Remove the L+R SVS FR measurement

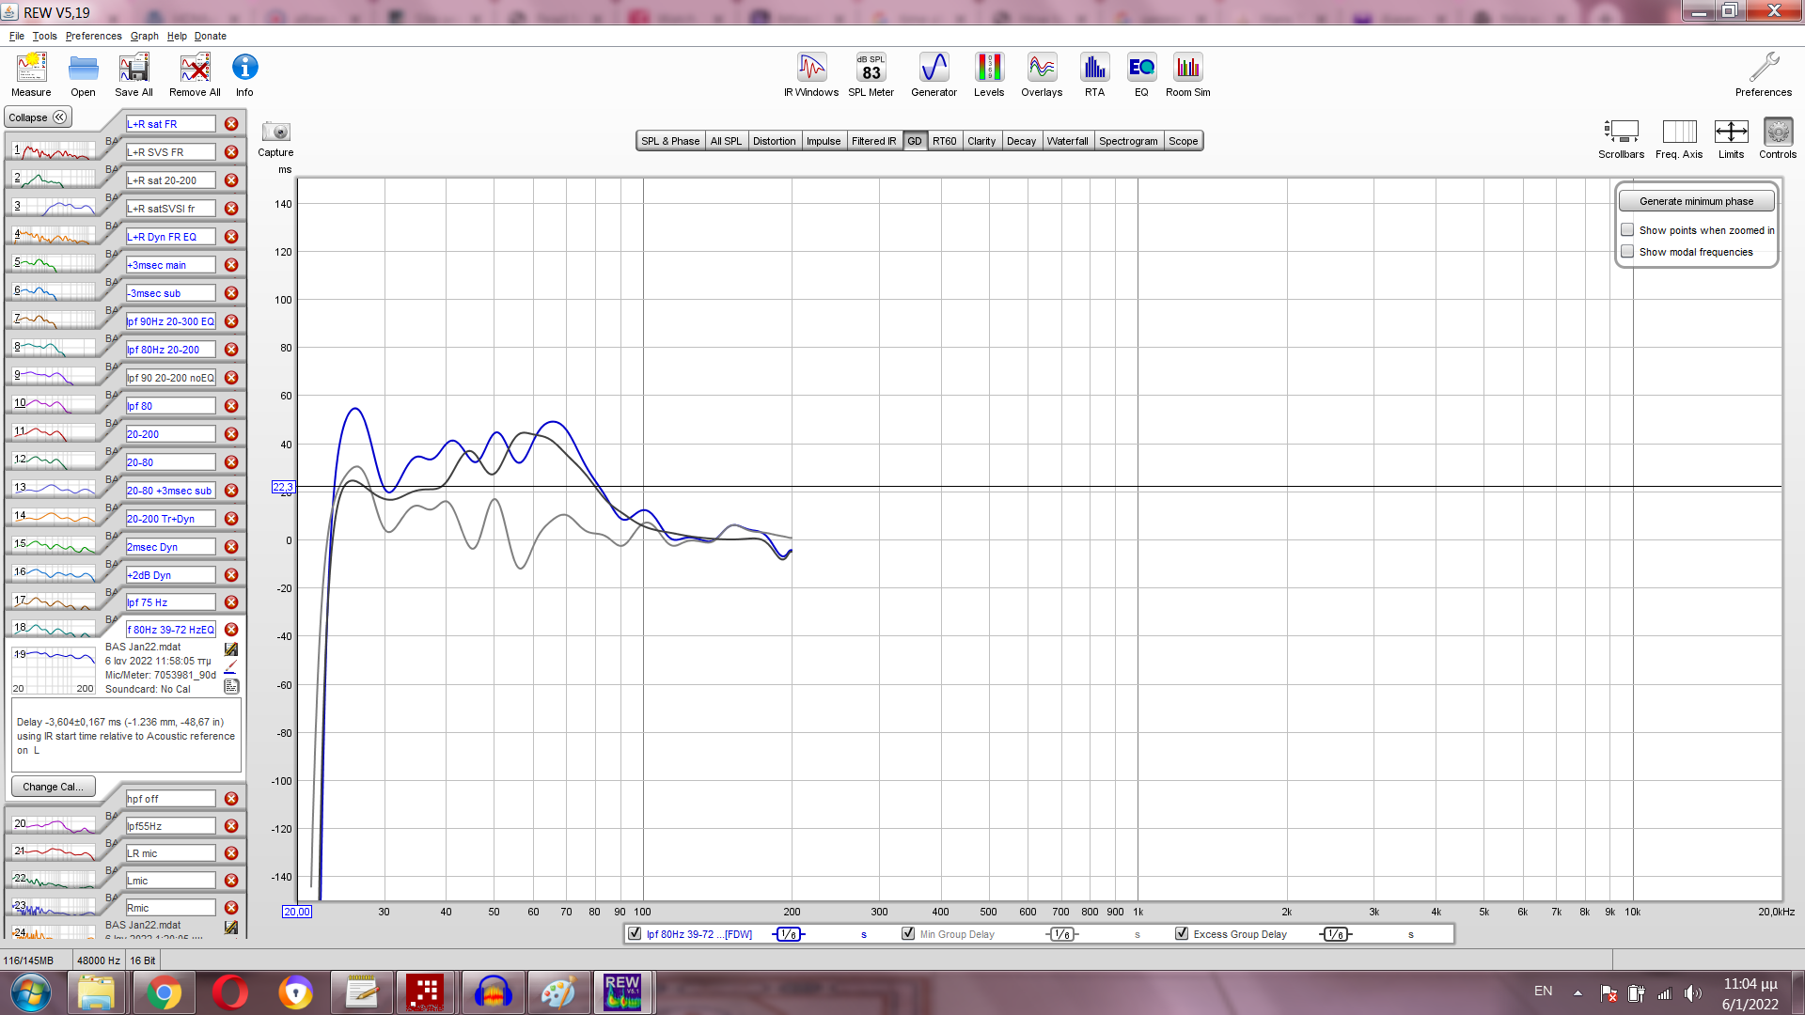231,152
